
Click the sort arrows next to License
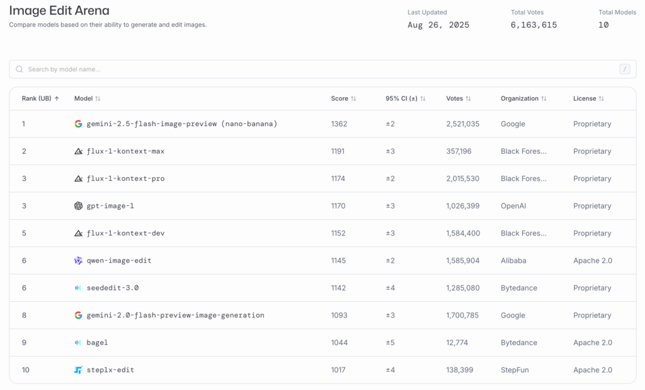coord(602,98)
